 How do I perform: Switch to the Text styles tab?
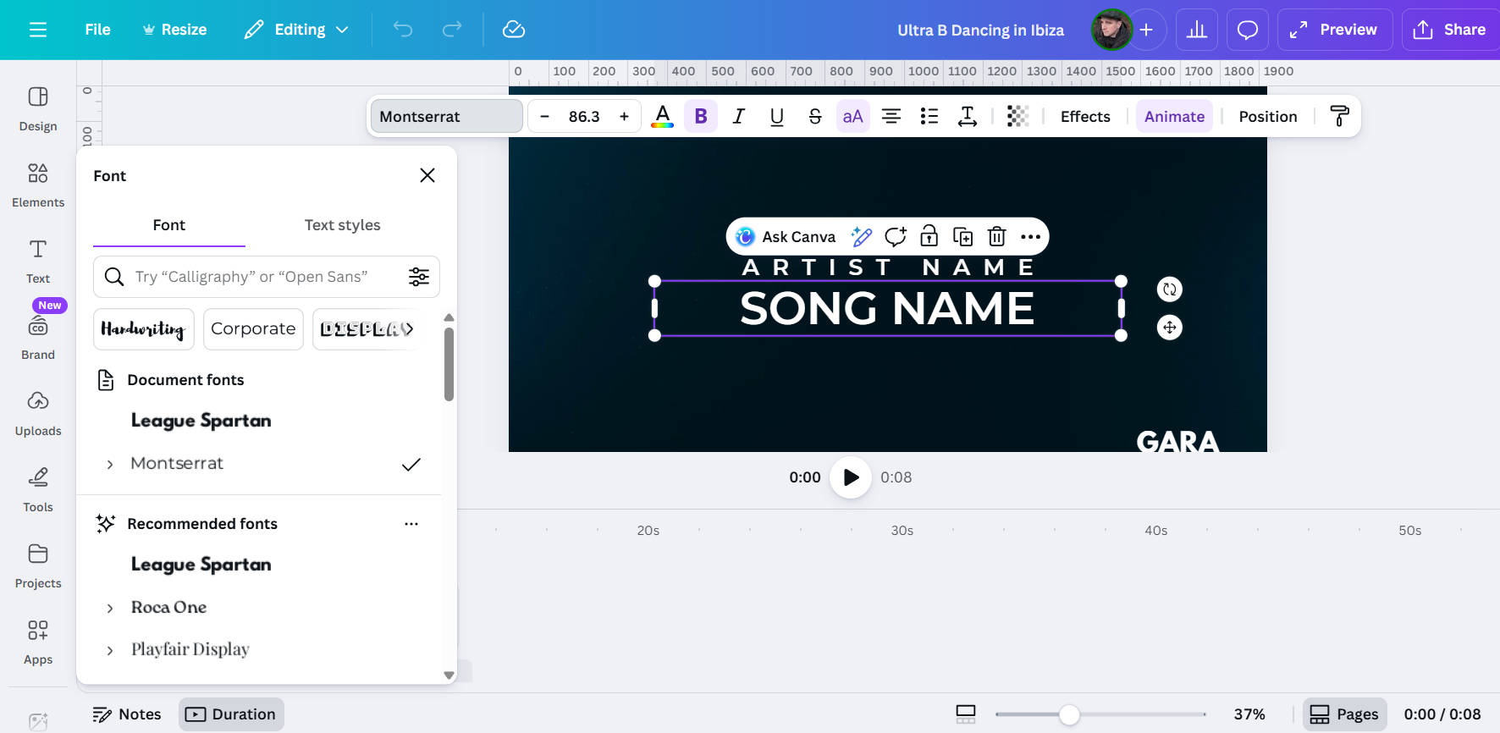342,225
